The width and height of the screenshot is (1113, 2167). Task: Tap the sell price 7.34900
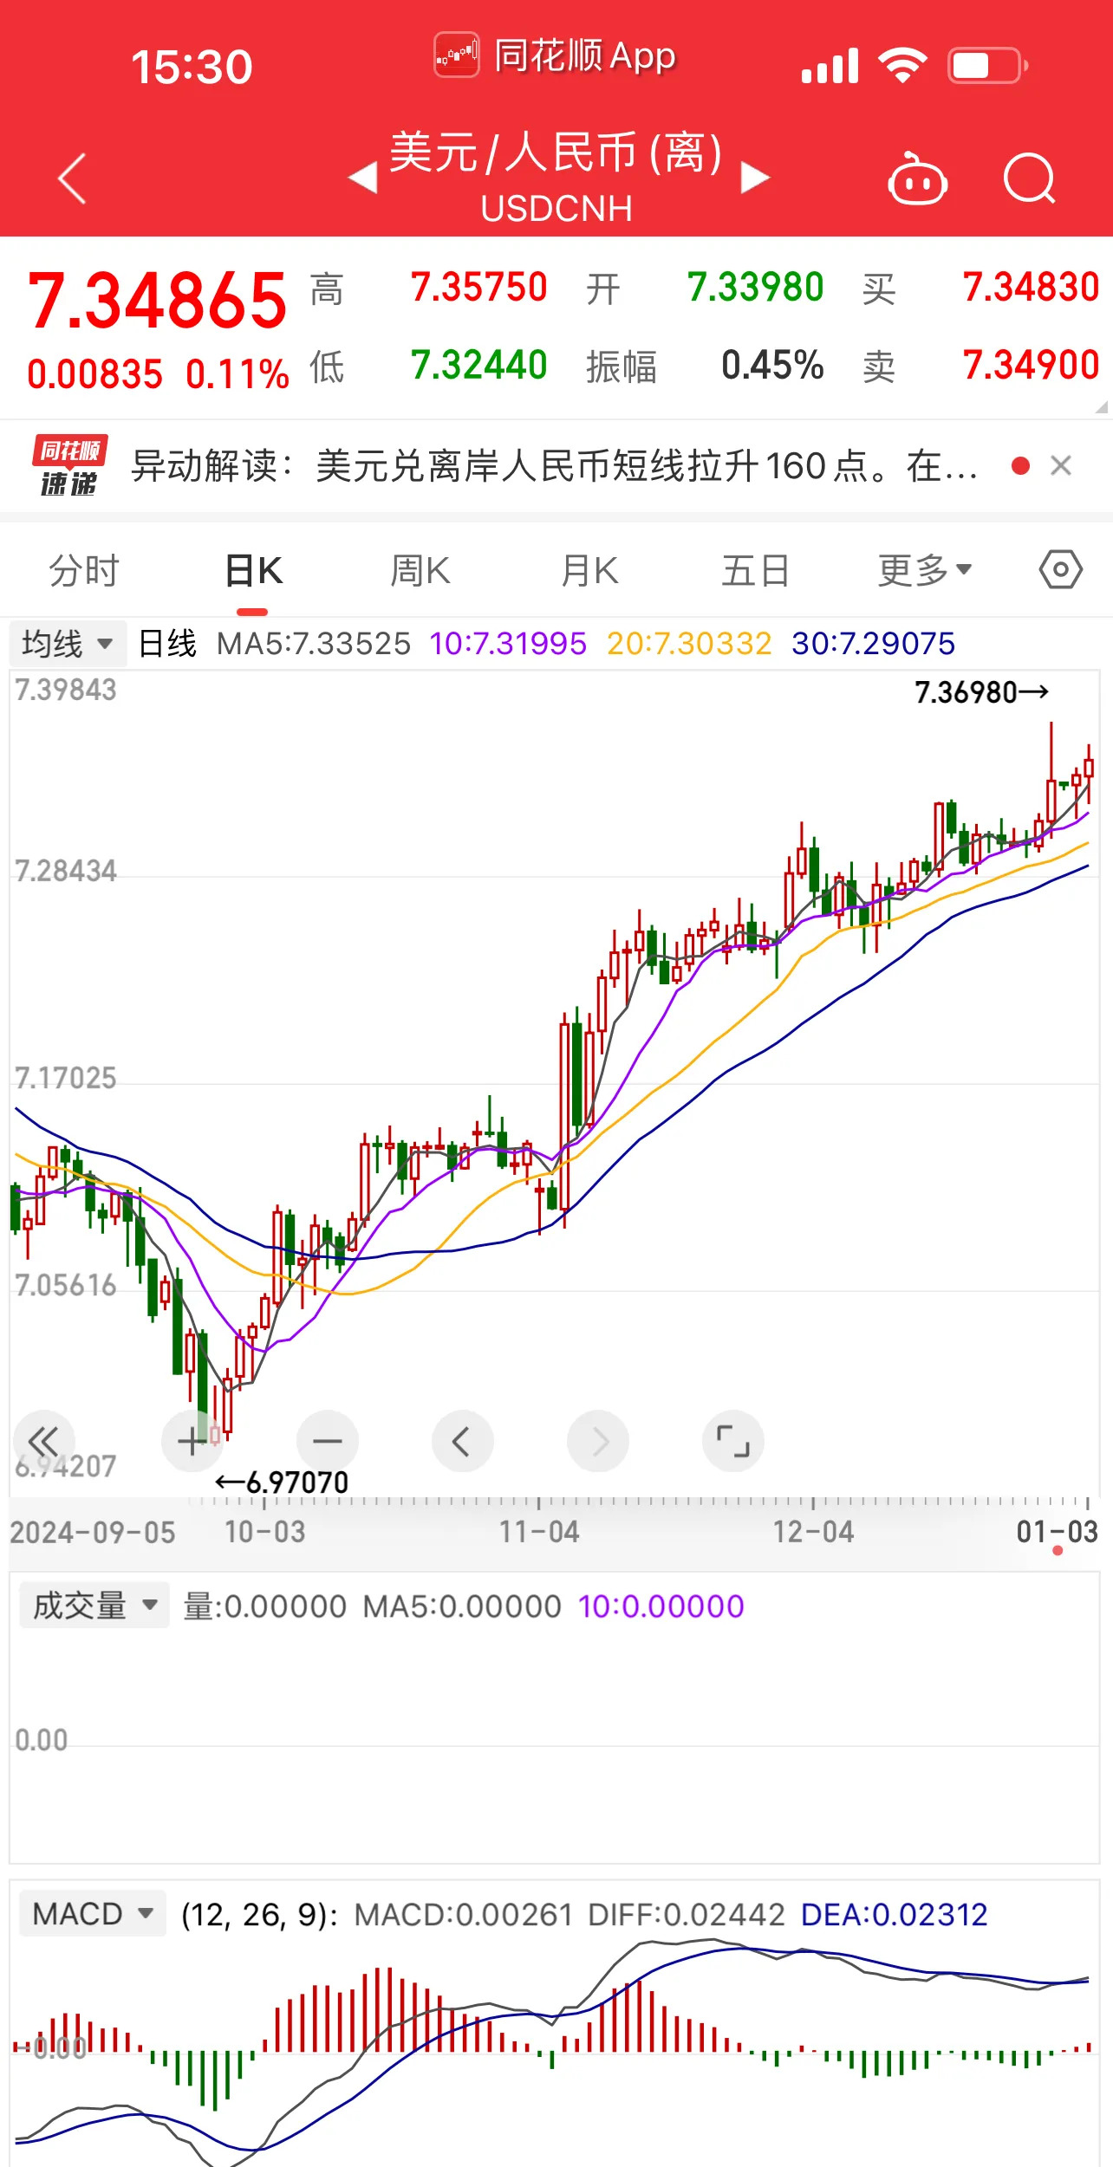[1031, 365]
